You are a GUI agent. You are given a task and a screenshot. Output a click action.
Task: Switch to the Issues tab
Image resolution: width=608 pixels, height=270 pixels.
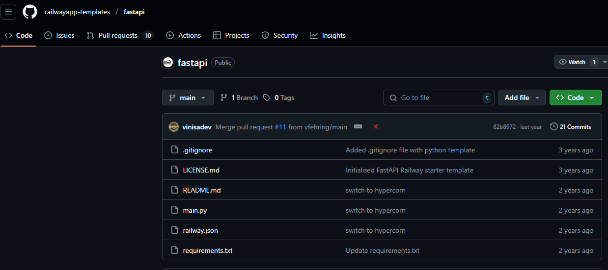click(59, 35)
